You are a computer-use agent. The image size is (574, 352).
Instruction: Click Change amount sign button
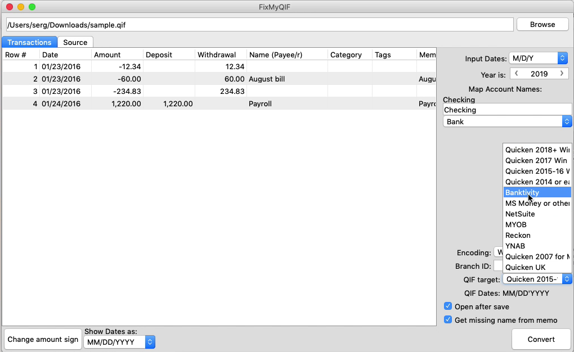pyautogui.click(x=43, y=339)
